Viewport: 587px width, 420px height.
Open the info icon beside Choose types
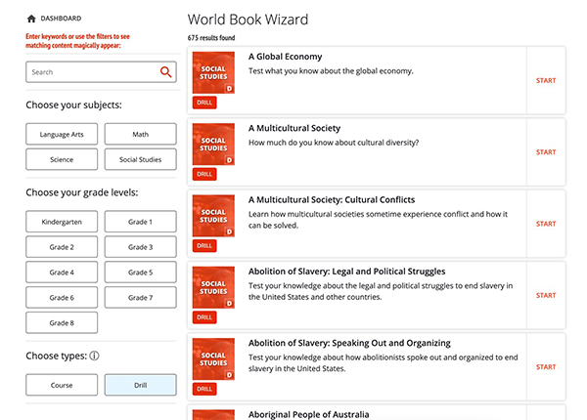[x=94, y=356]
